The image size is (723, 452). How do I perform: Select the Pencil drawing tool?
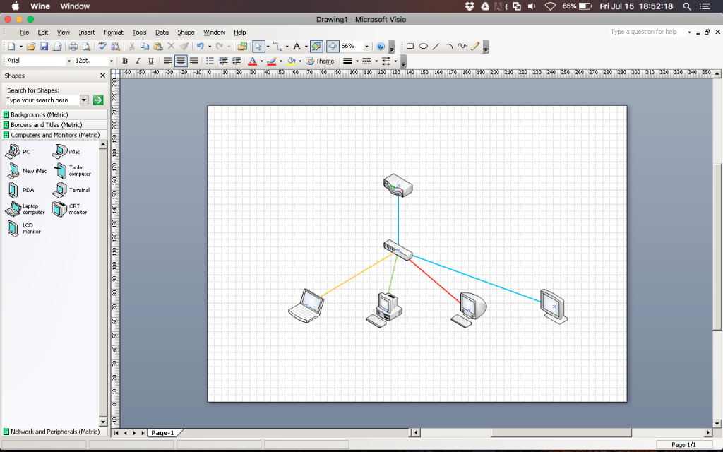475,46
